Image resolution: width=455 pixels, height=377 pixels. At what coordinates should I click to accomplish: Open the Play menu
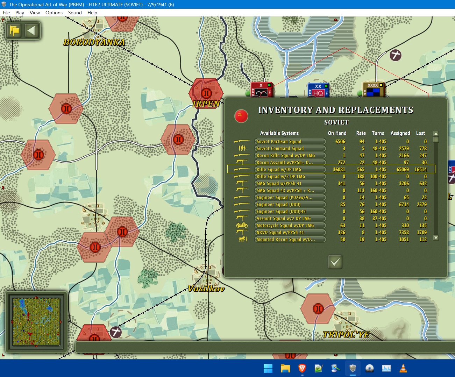point(20,13)
